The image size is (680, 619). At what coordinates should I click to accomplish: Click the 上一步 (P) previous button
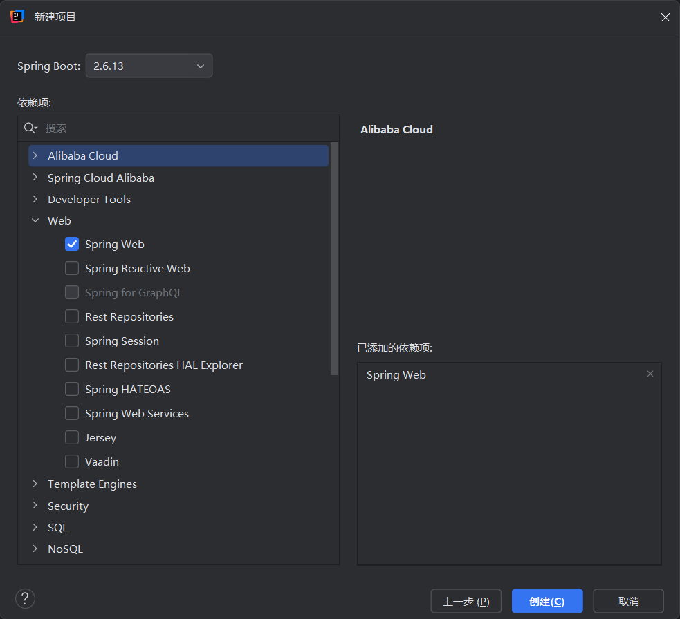[x=466, y=601]
